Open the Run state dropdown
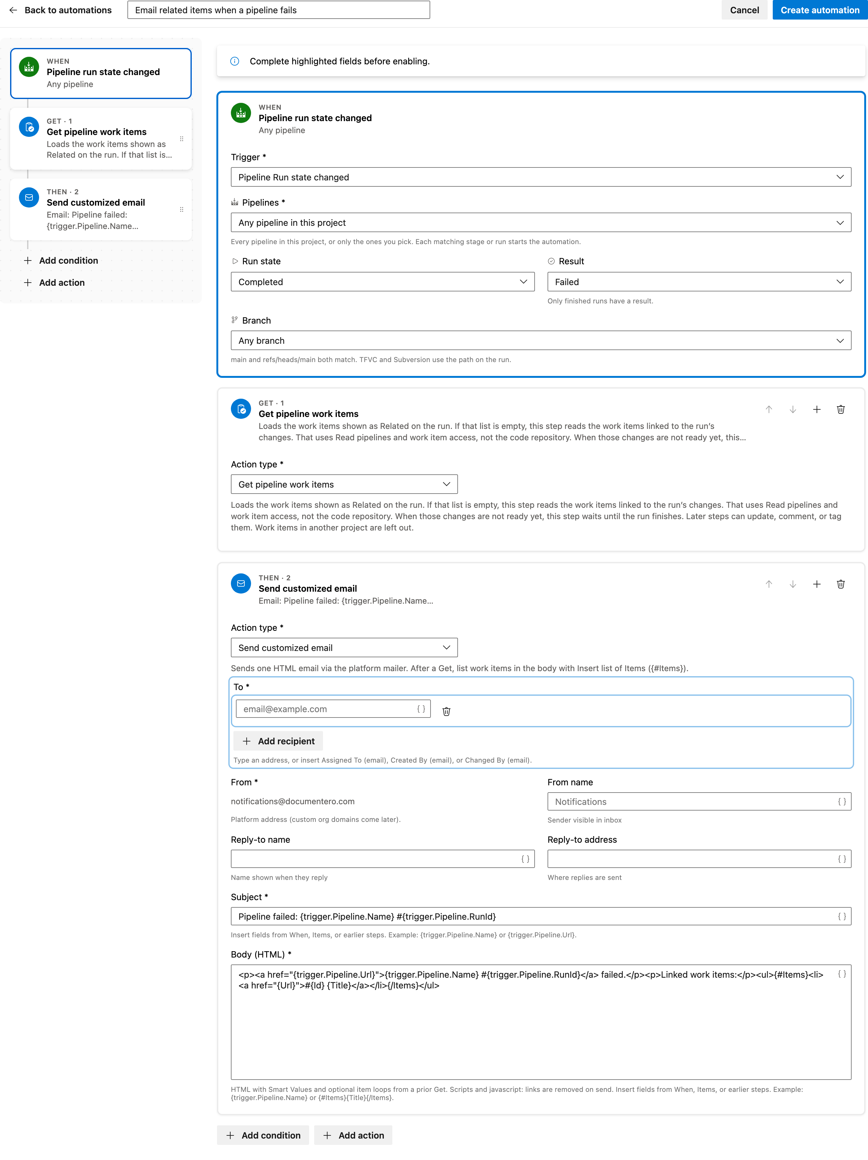 [382, 282]
